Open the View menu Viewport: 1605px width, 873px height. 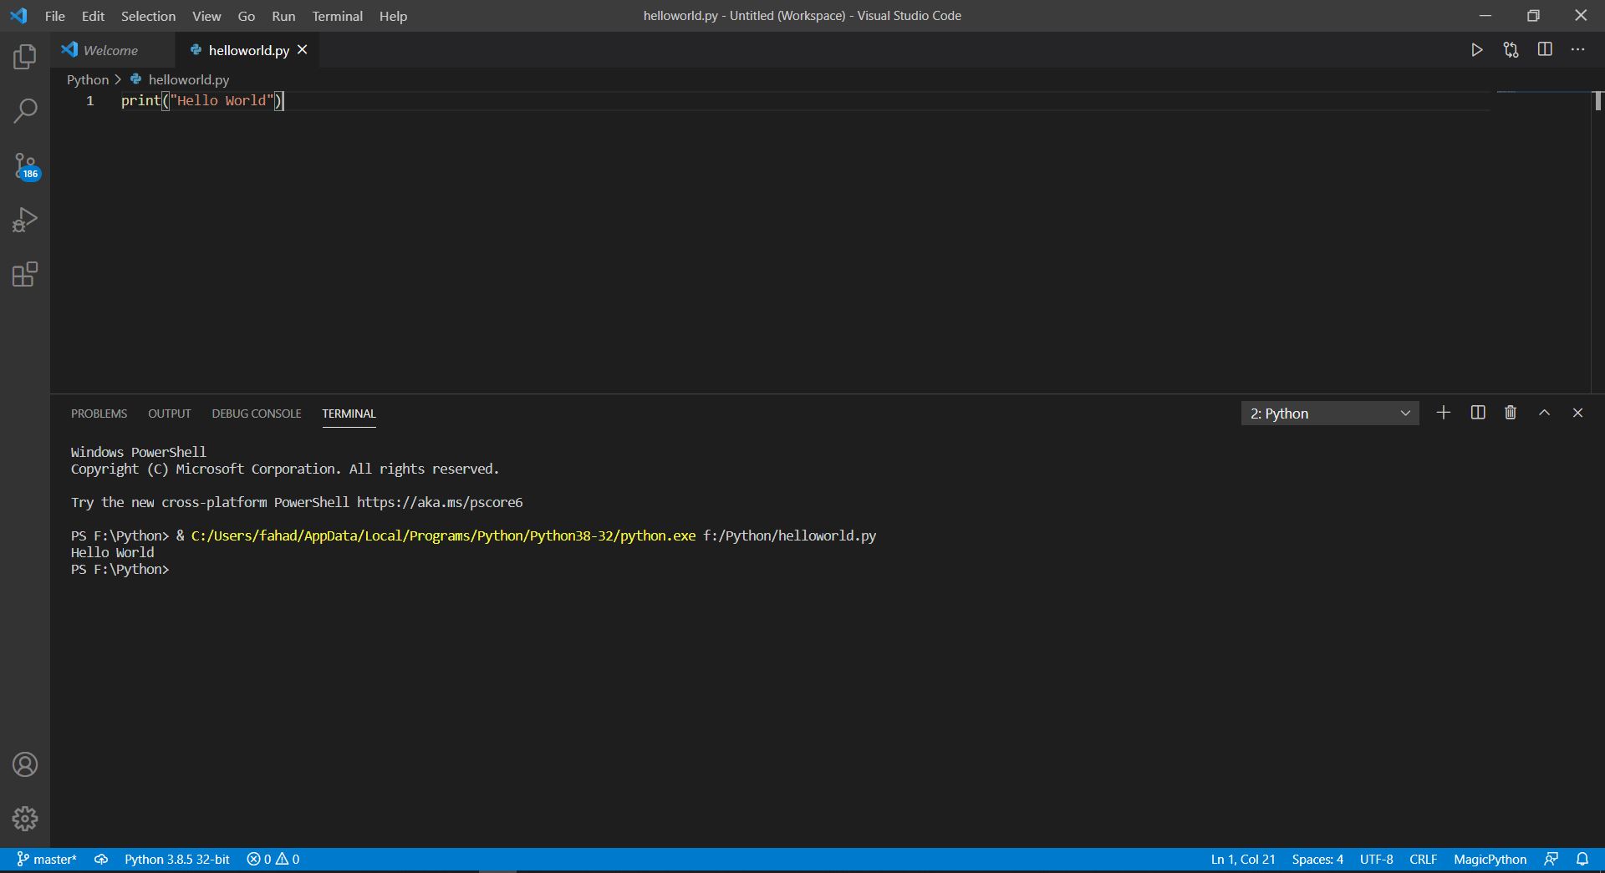pos(206,16)
